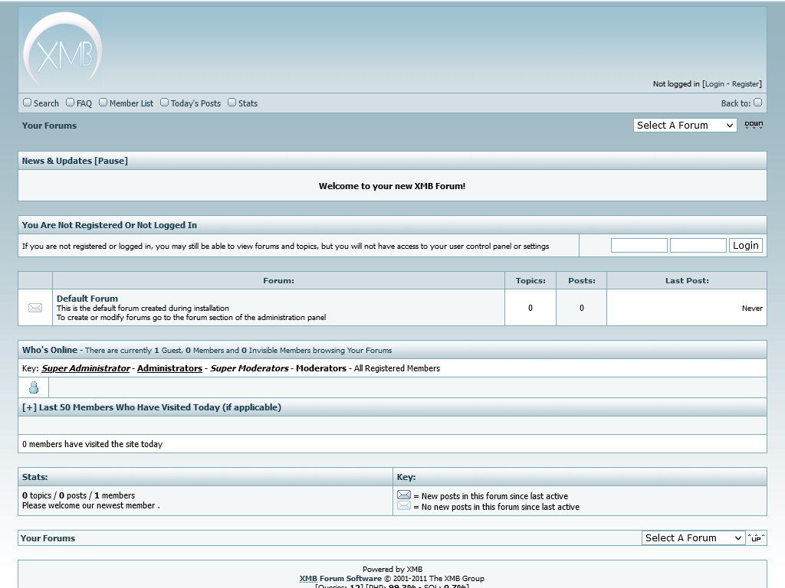Click the Login link in the header

pyautogui.click(x=714, y=84)
